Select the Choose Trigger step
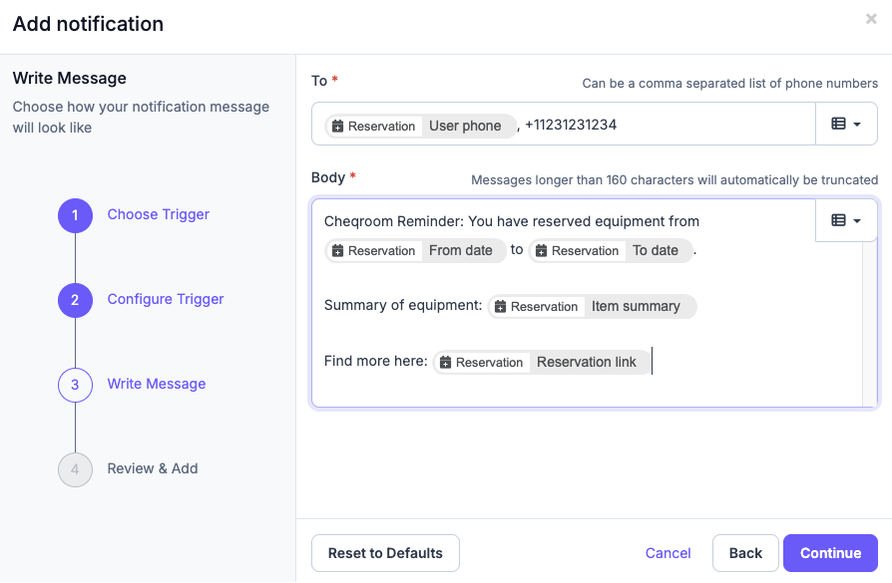The height and width of the screenshot is (583, 892). click(158, 214)
